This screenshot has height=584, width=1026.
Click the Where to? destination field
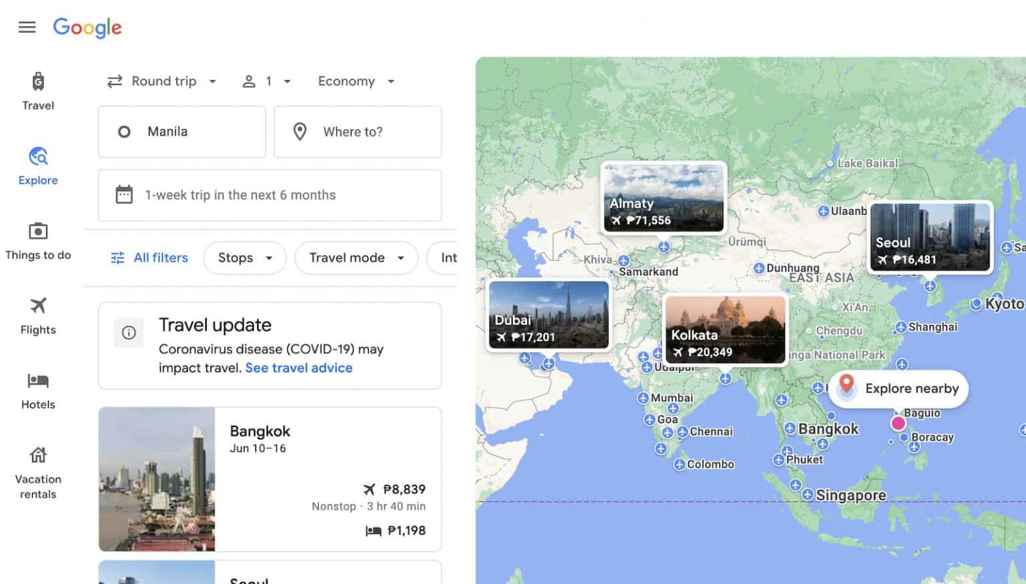coord(357,131)
